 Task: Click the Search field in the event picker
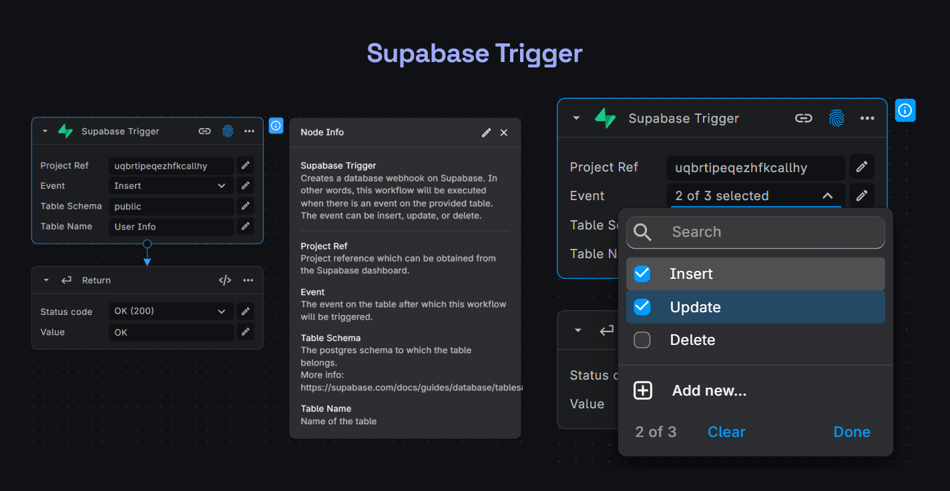[x=755, y=232]
